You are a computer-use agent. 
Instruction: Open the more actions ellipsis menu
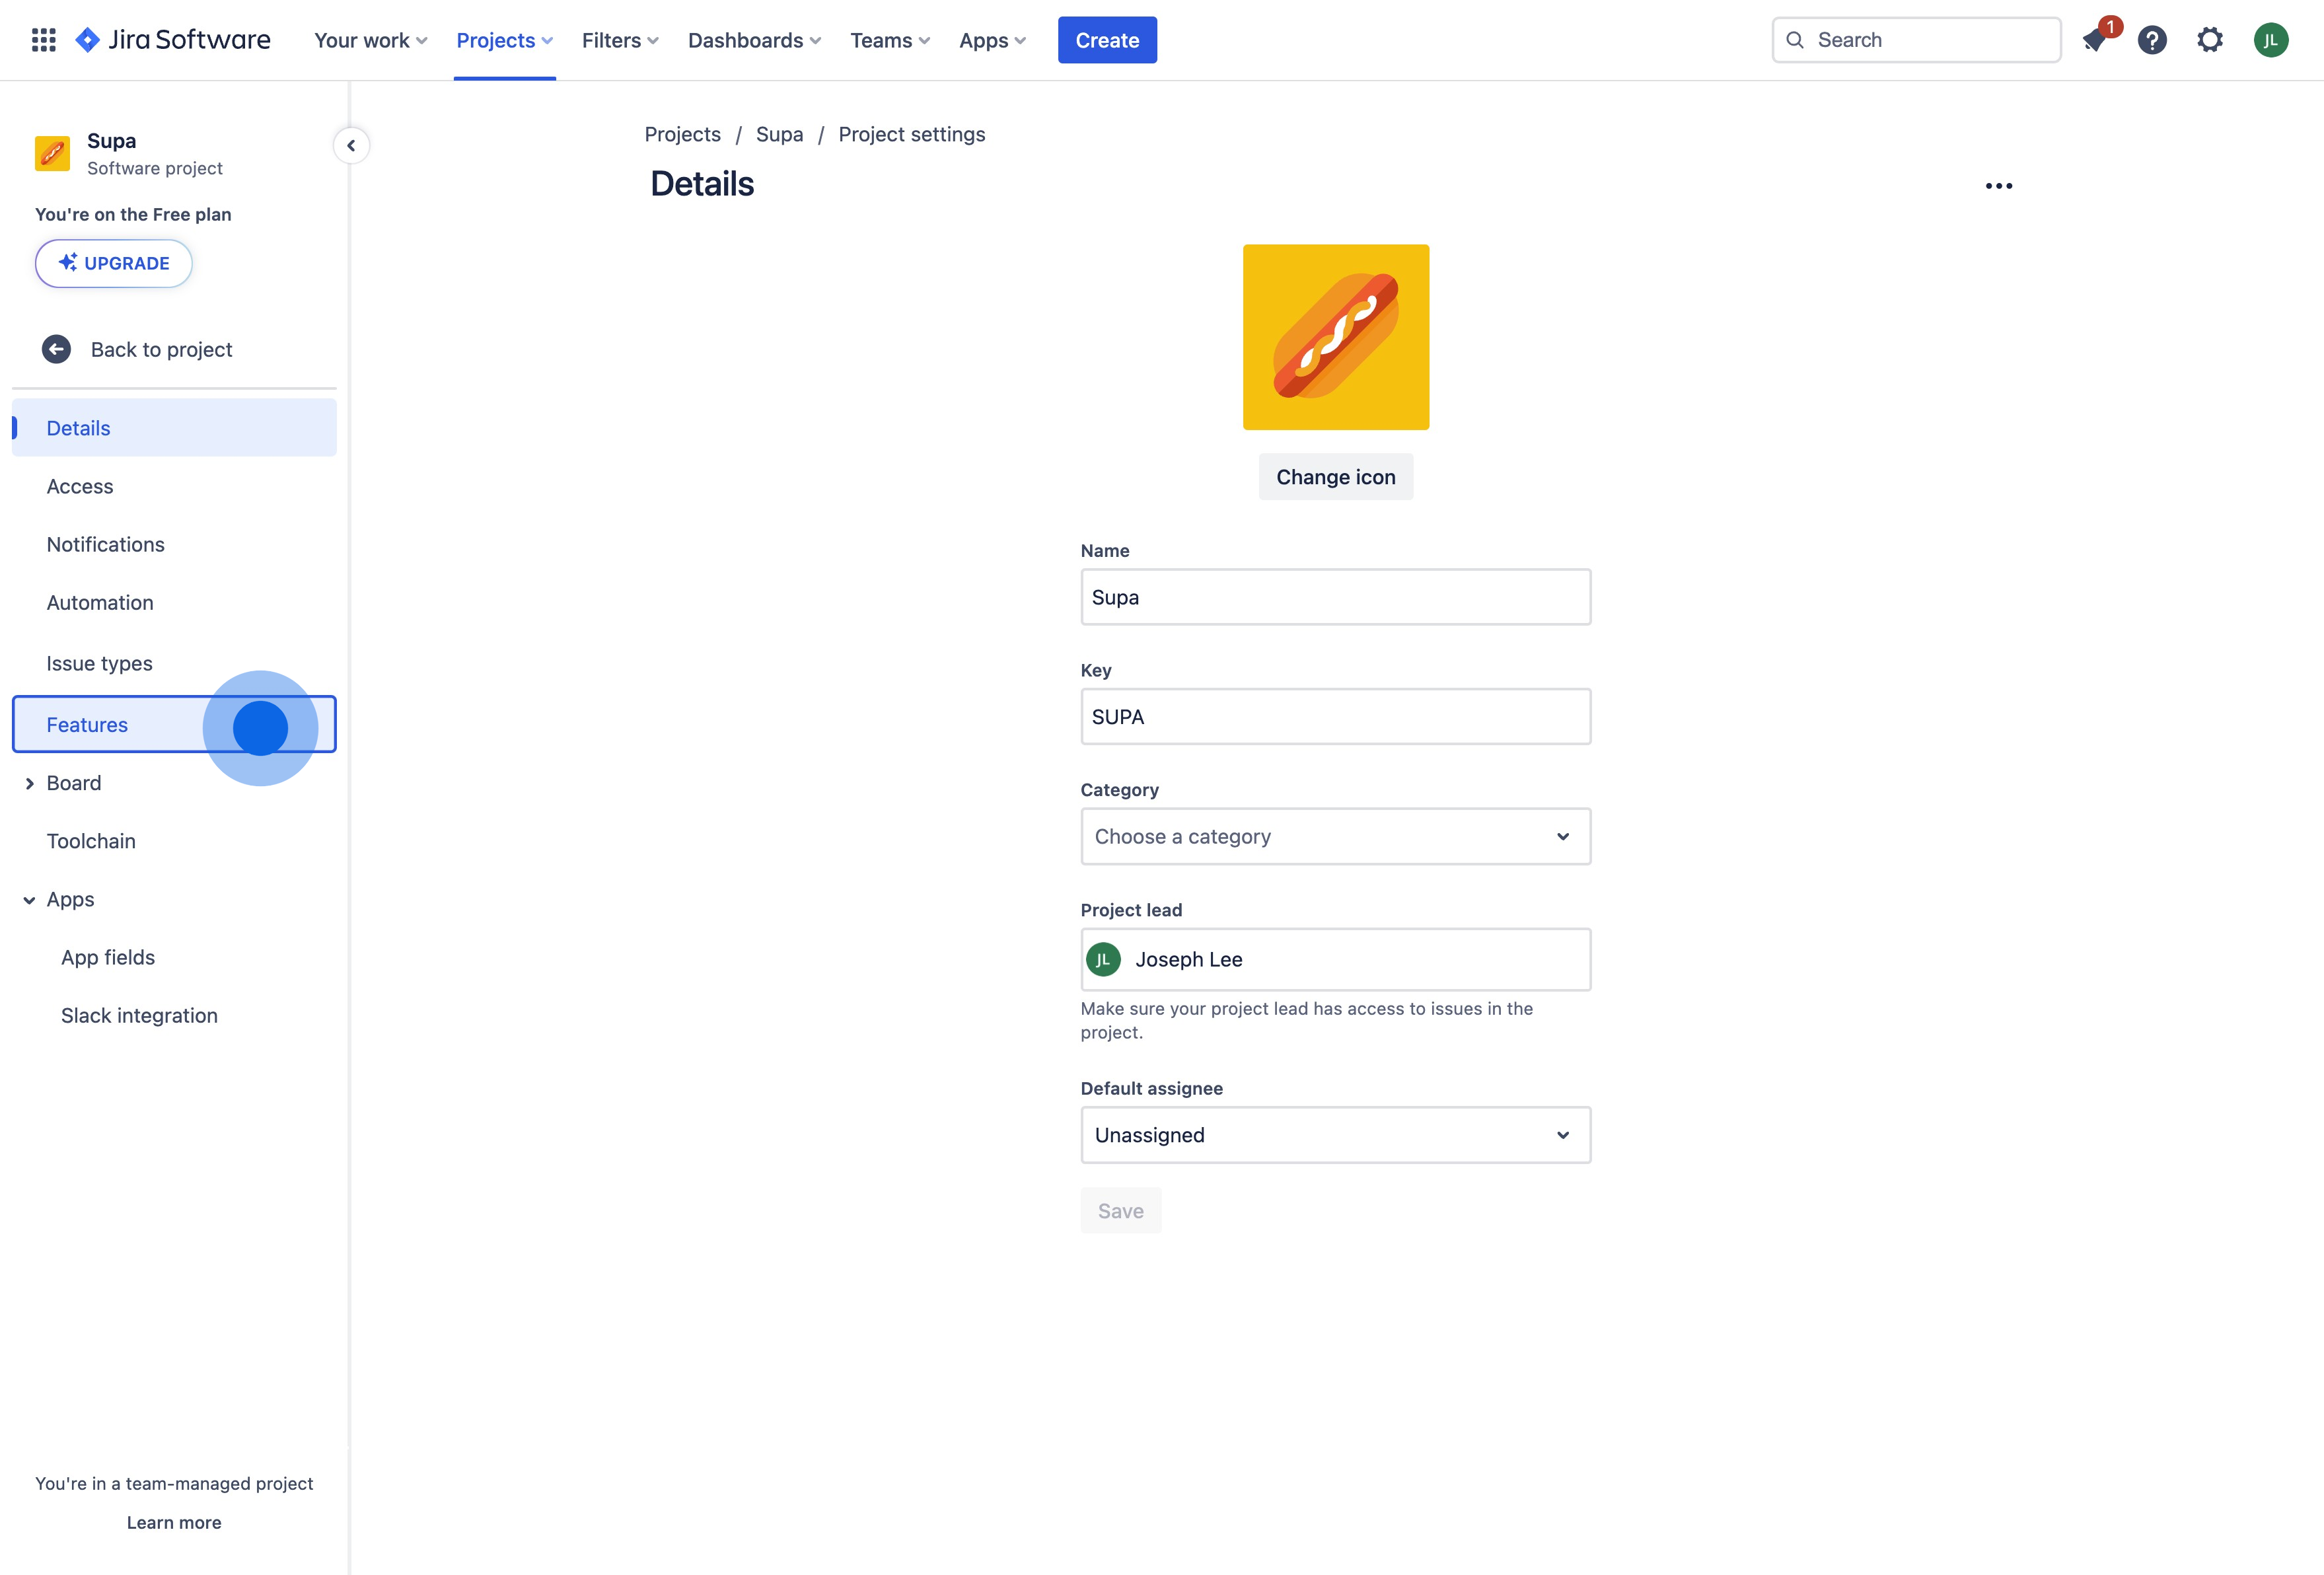click(x=1999, y=185)
